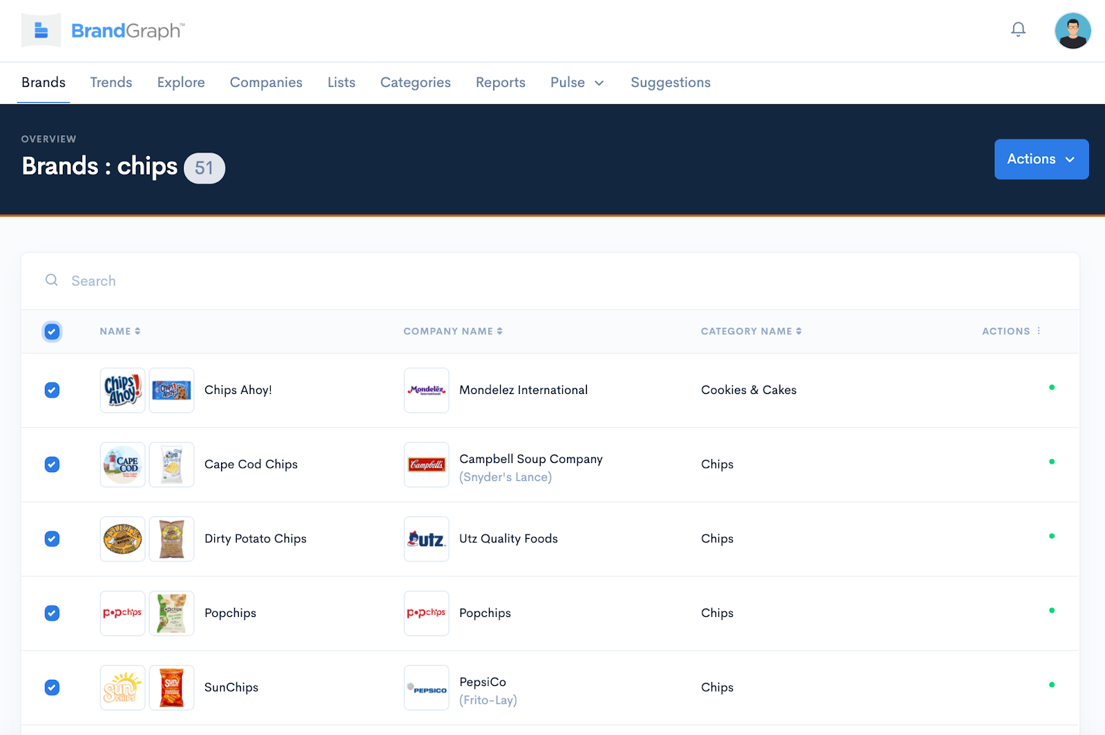
Task: Uncheck the SunChips row checkbox
Action: click(x=52, y=687)
